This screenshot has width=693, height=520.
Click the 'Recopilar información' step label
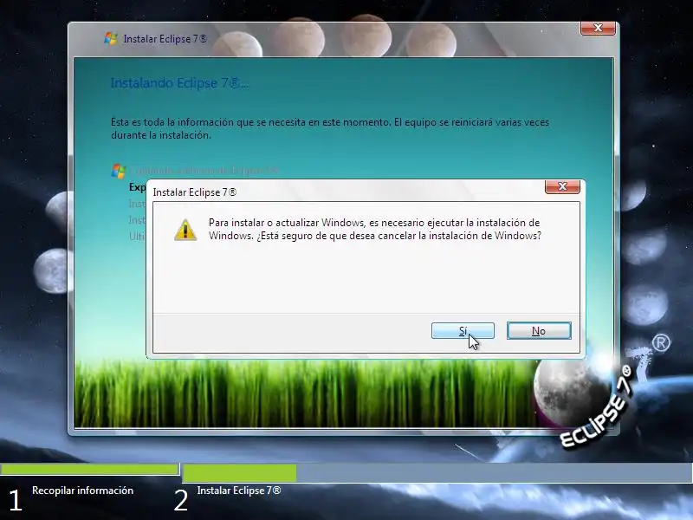[x=82, y=491]
